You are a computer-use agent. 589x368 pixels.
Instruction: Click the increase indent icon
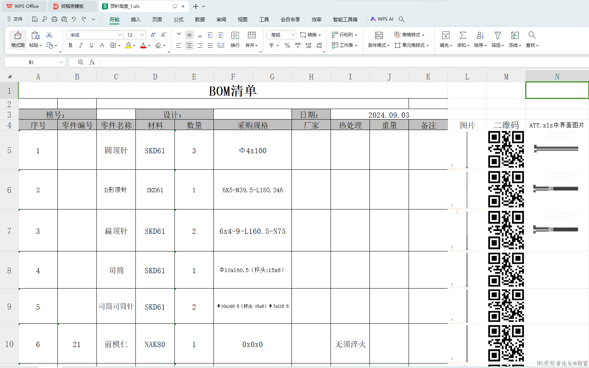click(x=221, y=35)
